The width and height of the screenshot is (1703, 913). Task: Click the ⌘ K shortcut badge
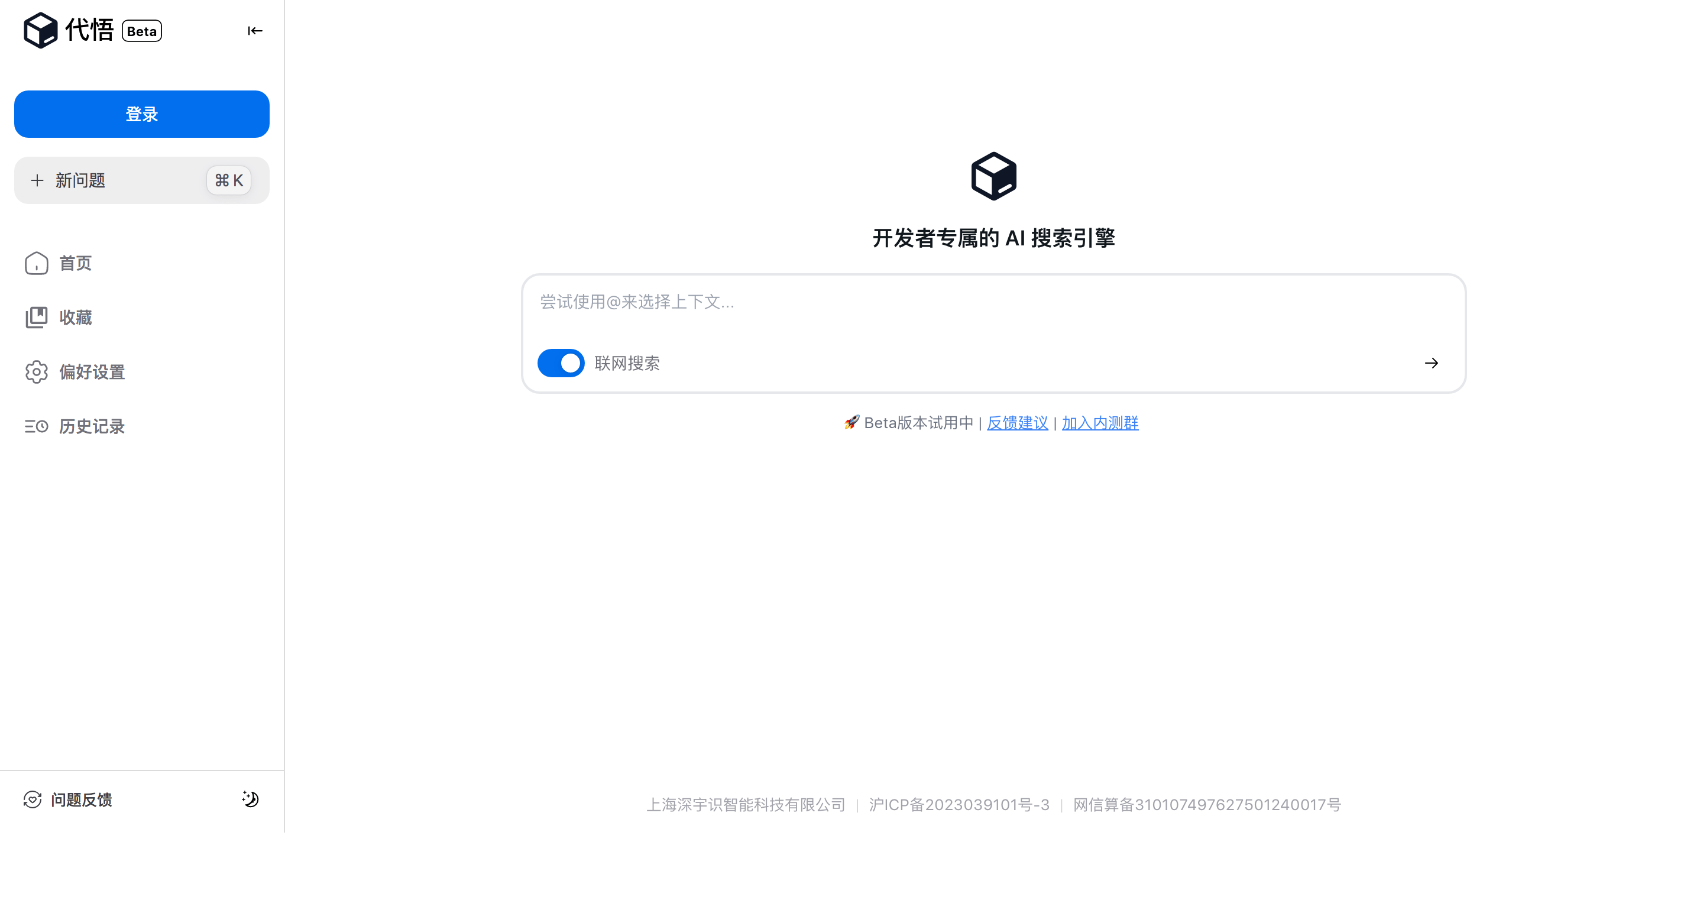pos(229,180)
